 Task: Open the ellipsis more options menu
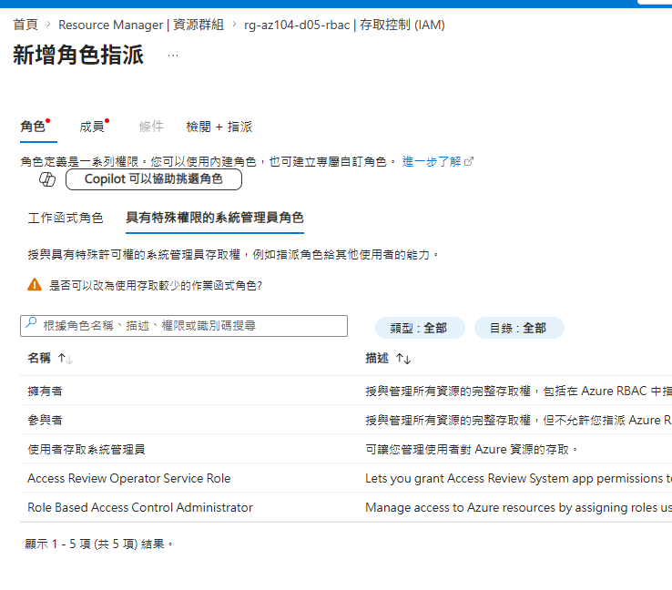[173, 56]
